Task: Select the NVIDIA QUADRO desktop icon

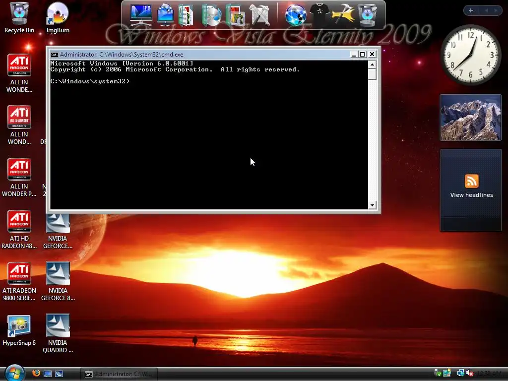Action: 58,333
